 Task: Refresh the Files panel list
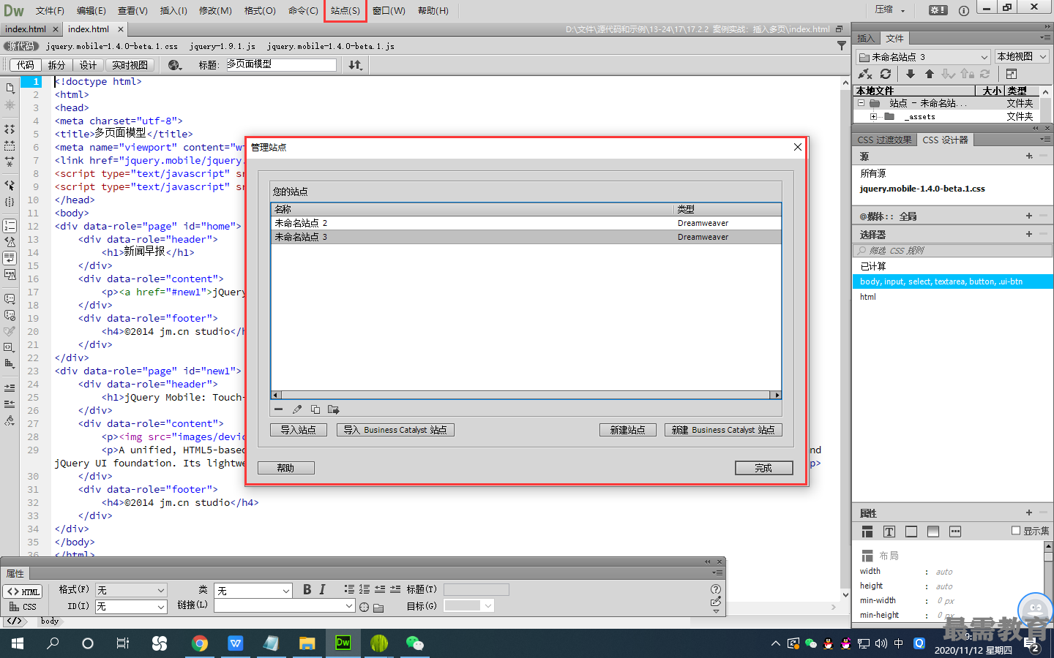886,74
